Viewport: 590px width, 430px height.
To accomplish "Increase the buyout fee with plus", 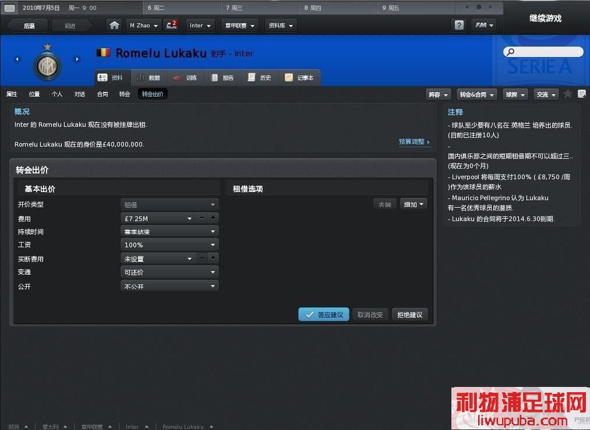I will [213, 258].
